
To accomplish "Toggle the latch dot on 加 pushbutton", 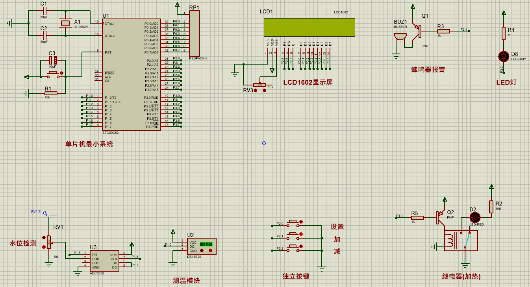I will coord(301,234).
